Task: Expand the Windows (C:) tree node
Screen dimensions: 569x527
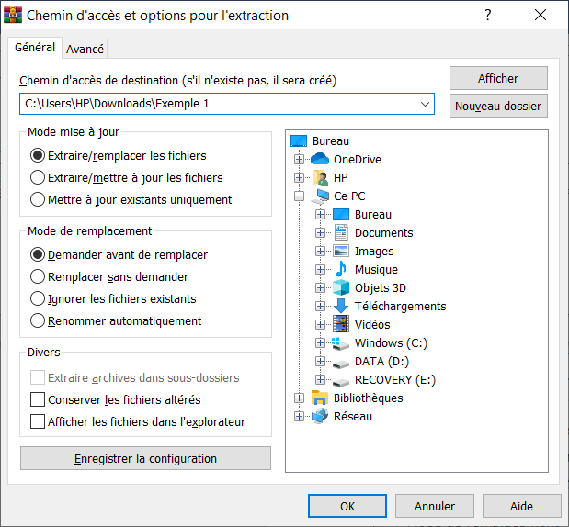Action: pos(320,342)
